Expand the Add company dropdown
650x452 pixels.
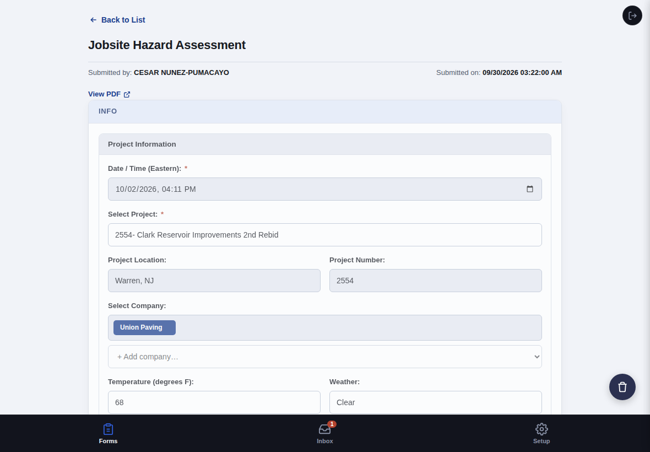coord(325,357)
